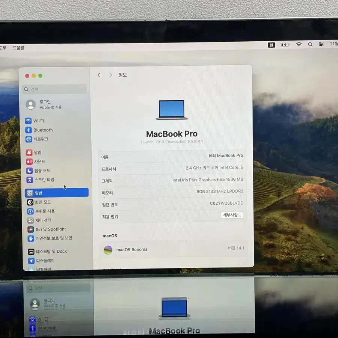Screen dimensions: 338x338
Task: Click the macOS Sonoma logo icon
Action: point(108,250)
